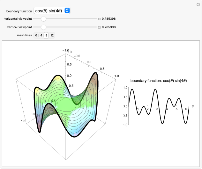Click the 'horizontal viewpoint' label
The width and height of the screenshot is (202, 169).
18,19
